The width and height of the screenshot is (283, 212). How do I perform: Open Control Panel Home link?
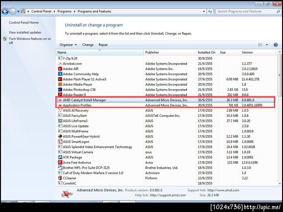click(24, 23)
